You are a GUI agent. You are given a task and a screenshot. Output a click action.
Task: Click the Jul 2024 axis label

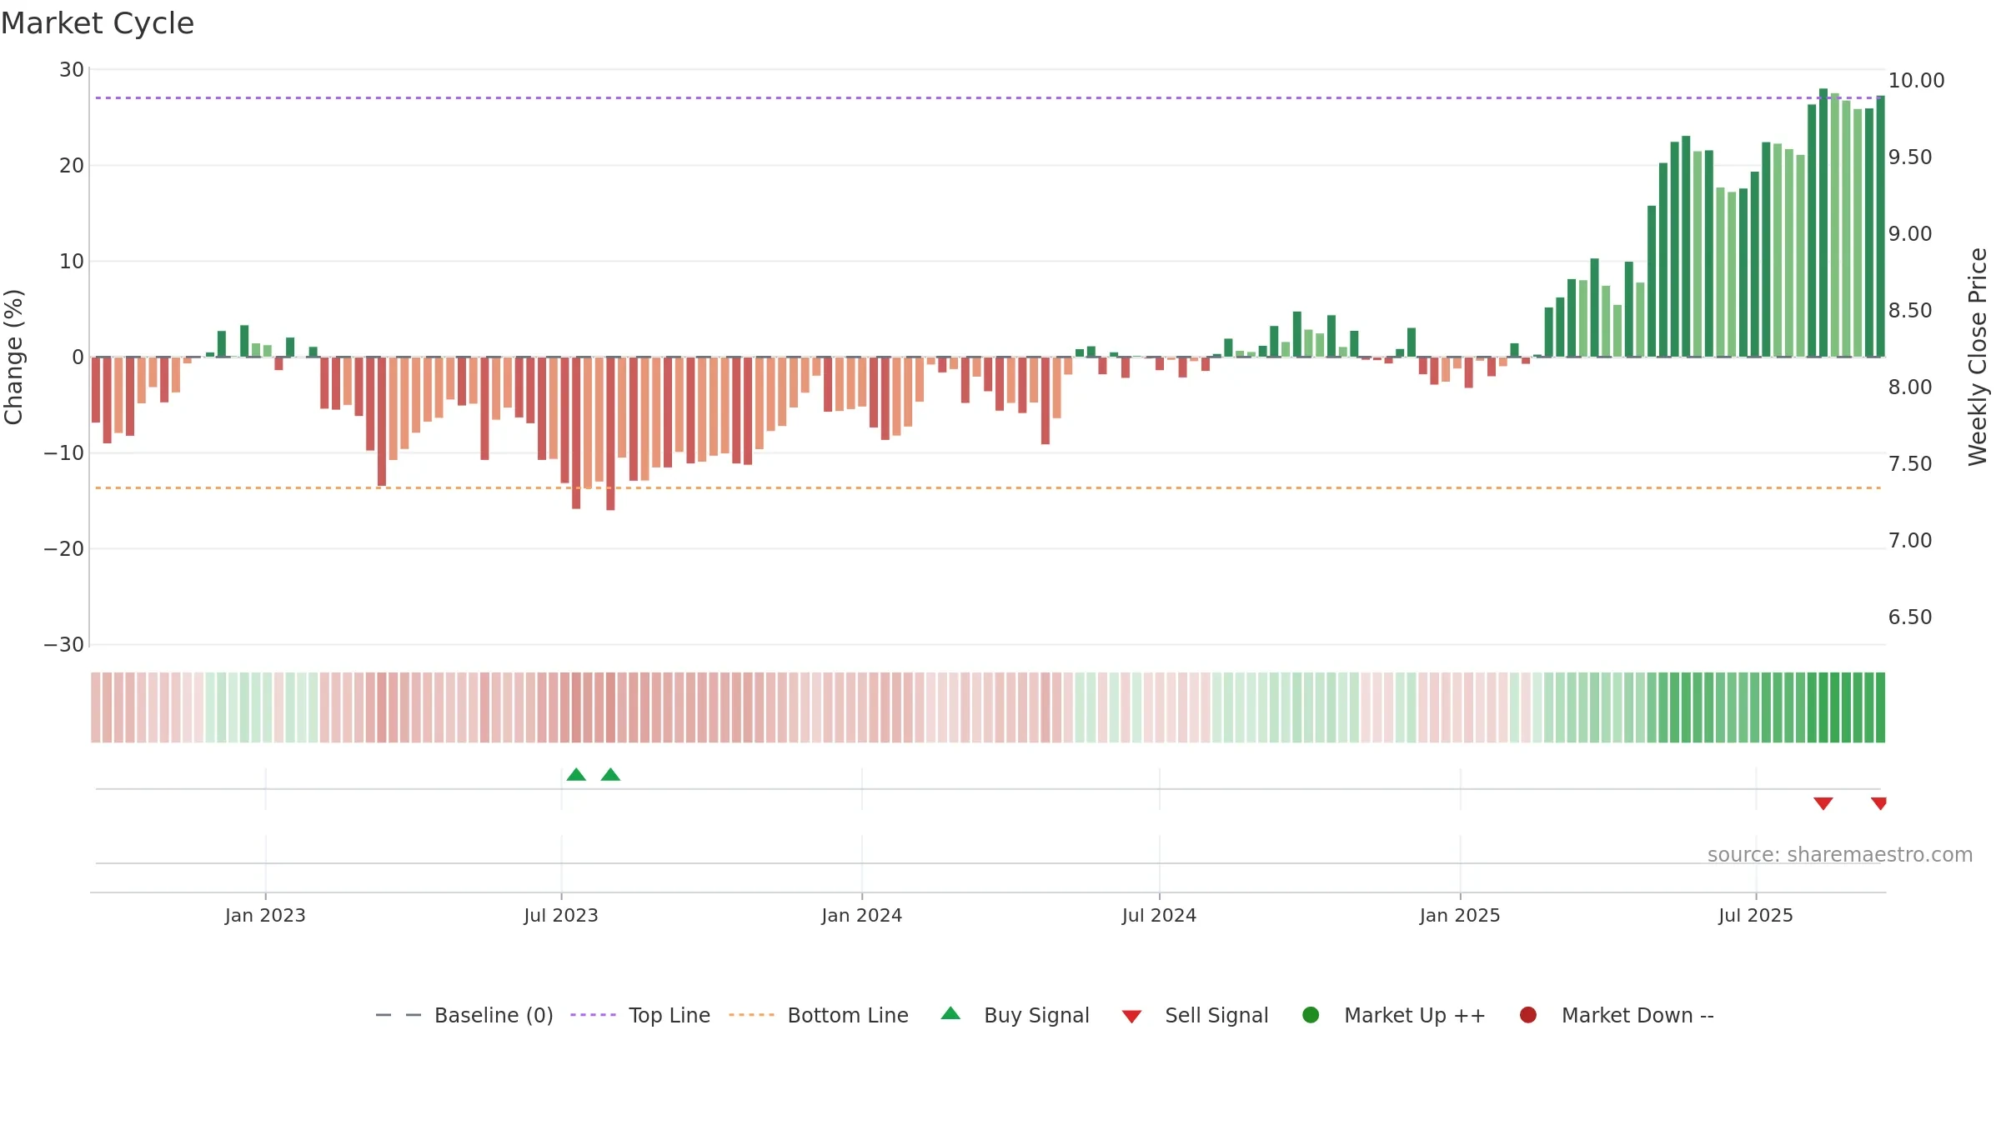pos(1160,916)
